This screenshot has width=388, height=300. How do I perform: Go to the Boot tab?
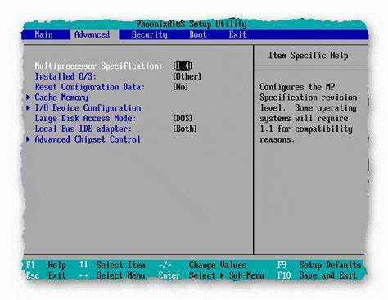(x=198, y=34)
